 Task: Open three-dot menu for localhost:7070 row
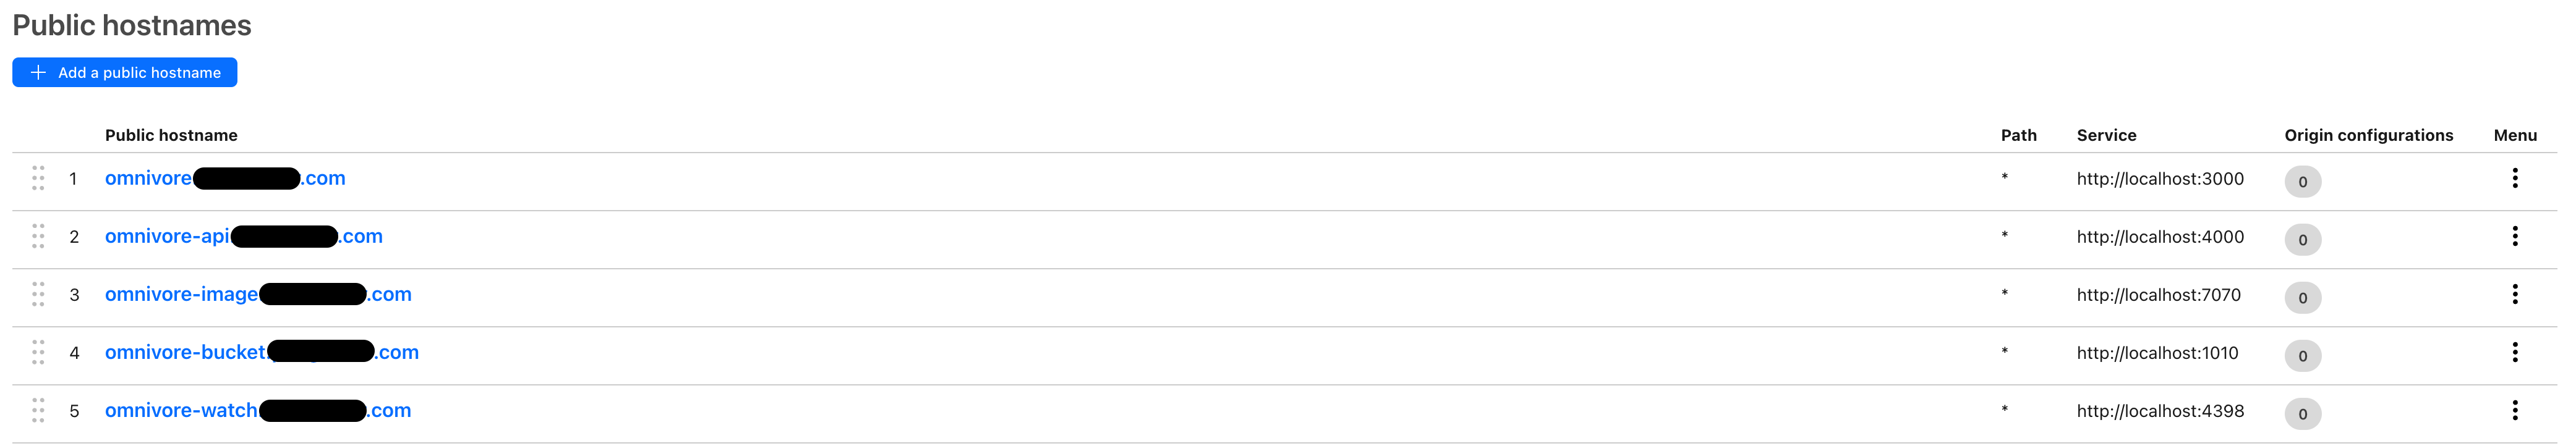pyautogui.click(x=2514, y=295)
